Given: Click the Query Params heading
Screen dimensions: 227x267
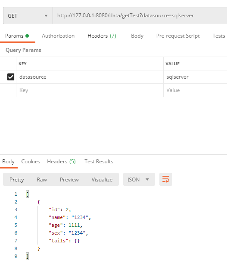Looking at the screenshot, I should click(x=23, y=50).
